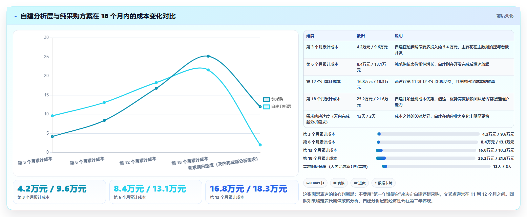
Task: Toggle the 纯采购 legend swatch
Action: pos(266,99)
